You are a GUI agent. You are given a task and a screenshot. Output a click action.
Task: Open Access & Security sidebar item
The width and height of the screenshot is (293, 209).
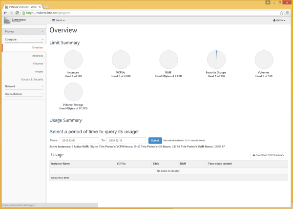point(32,80)
